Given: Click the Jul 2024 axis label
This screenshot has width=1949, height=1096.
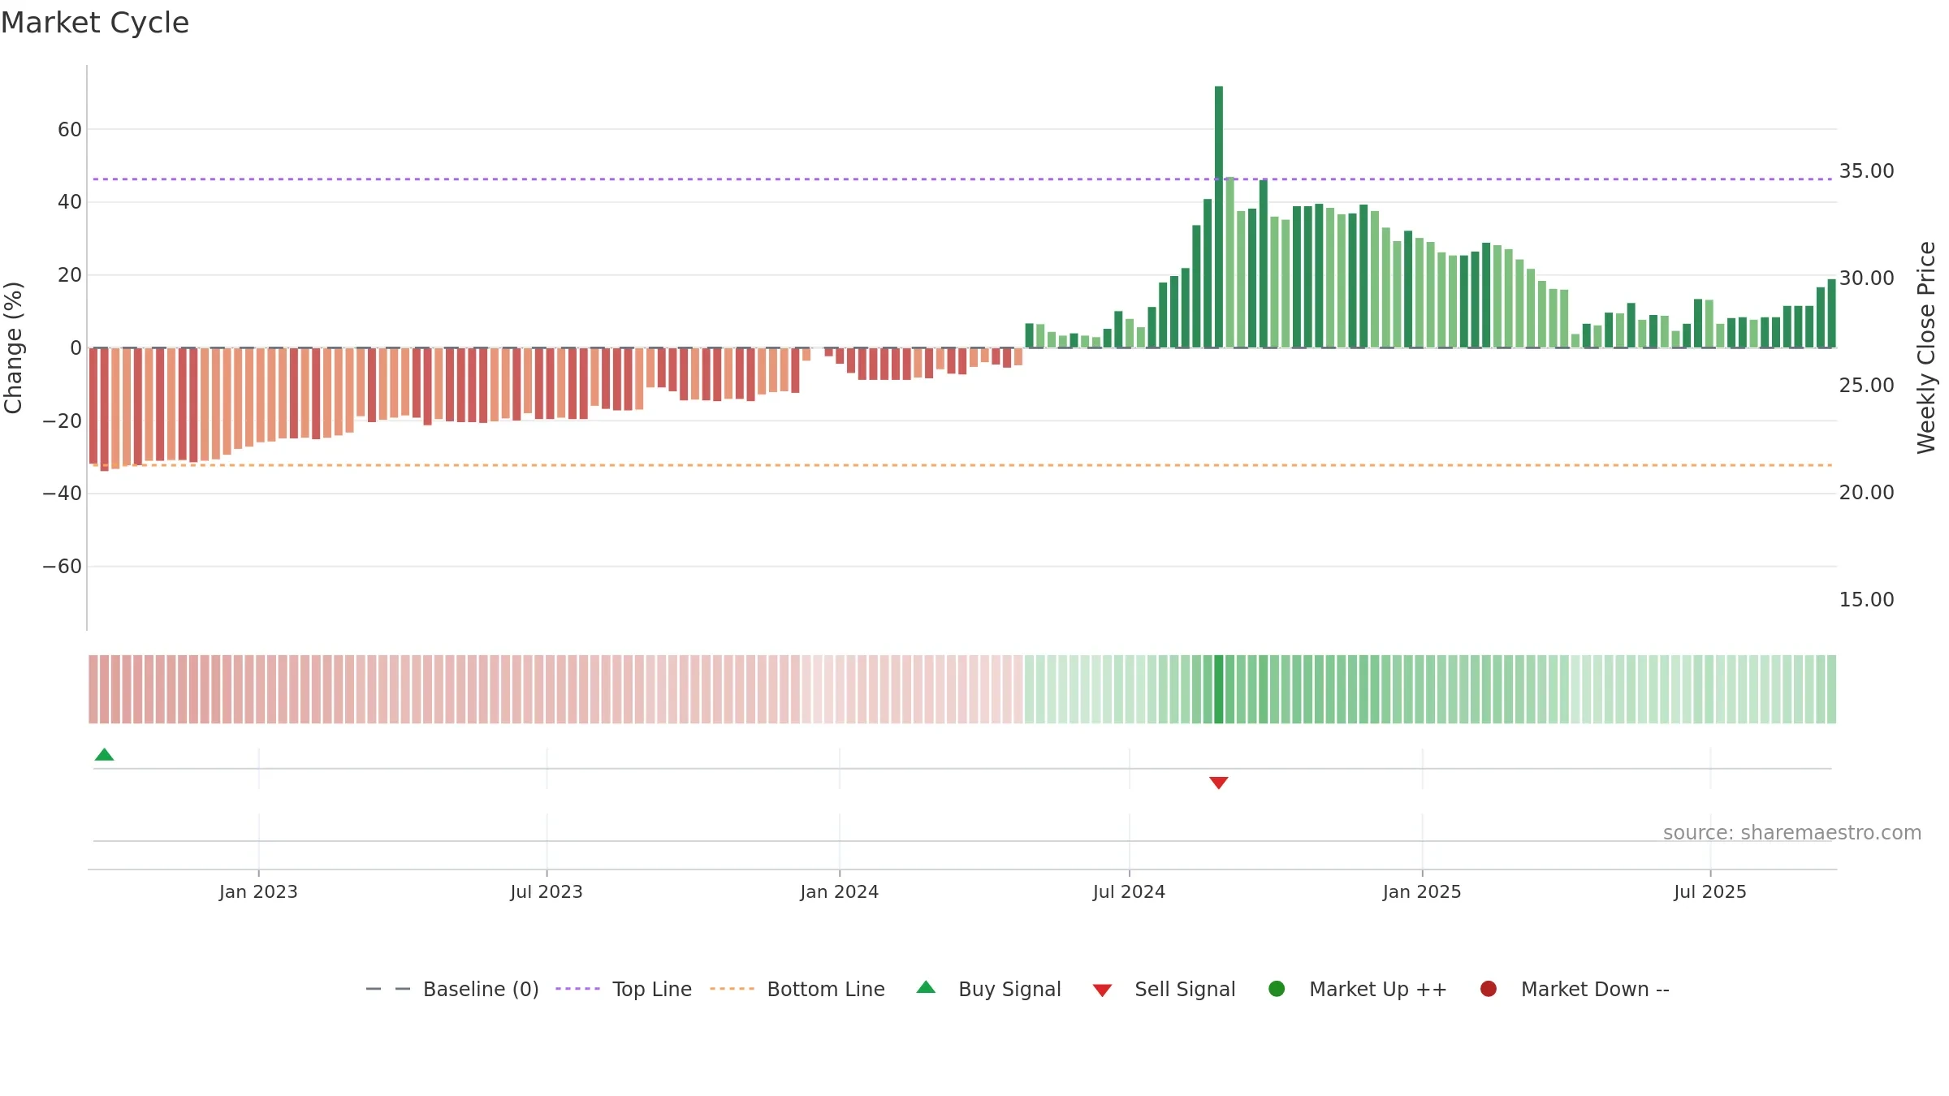Looking at the screenshot, I should [1129, 892].
